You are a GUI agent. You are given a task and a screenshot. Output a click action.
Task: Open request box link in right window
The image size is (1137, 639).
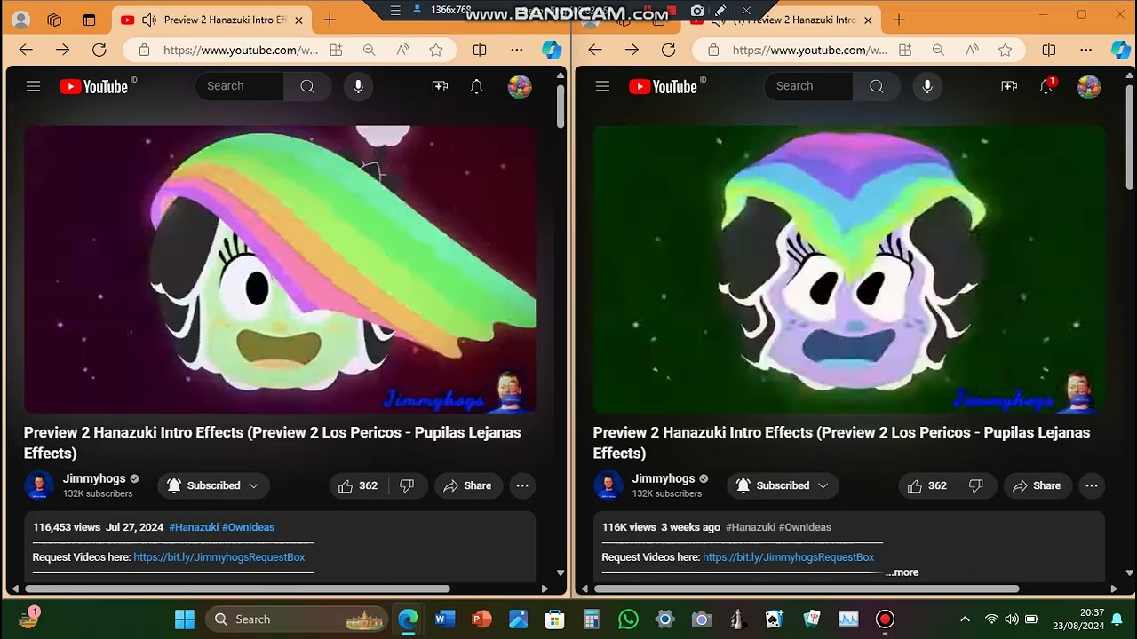[789, 557]
